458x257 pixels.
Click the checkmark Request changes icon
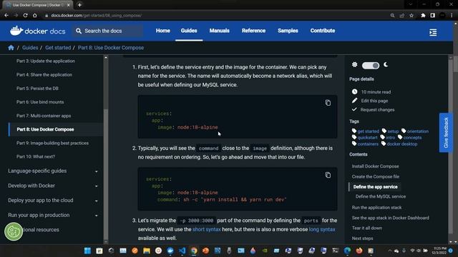(x=354, y=109)
